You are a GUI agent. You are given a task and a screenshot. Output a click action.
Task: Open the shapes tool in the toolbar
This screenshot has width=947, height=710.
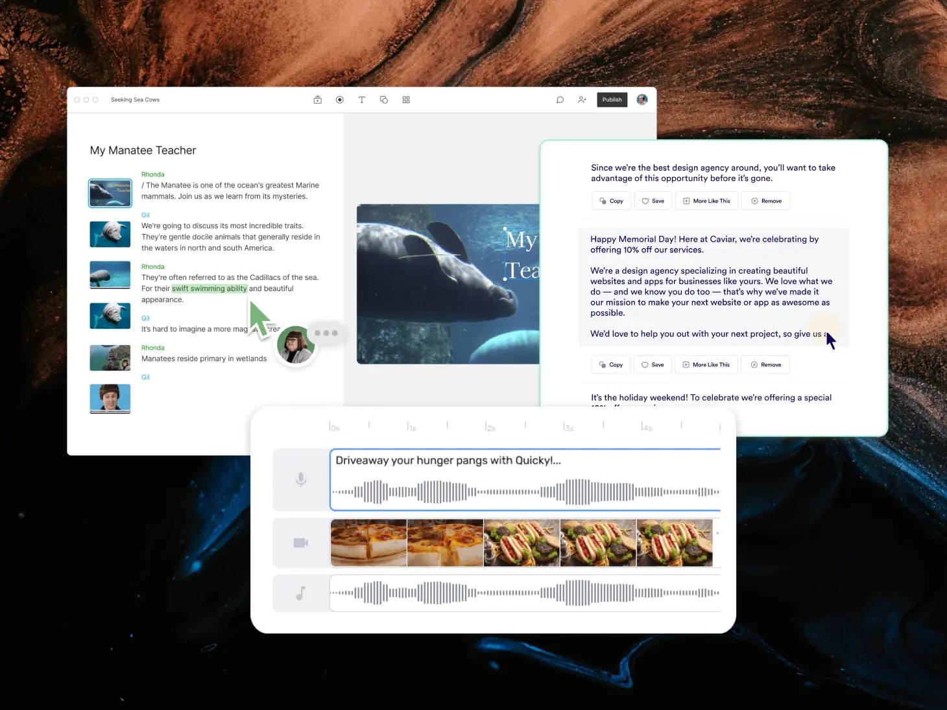pyautogui.click(x=384, y=100)
